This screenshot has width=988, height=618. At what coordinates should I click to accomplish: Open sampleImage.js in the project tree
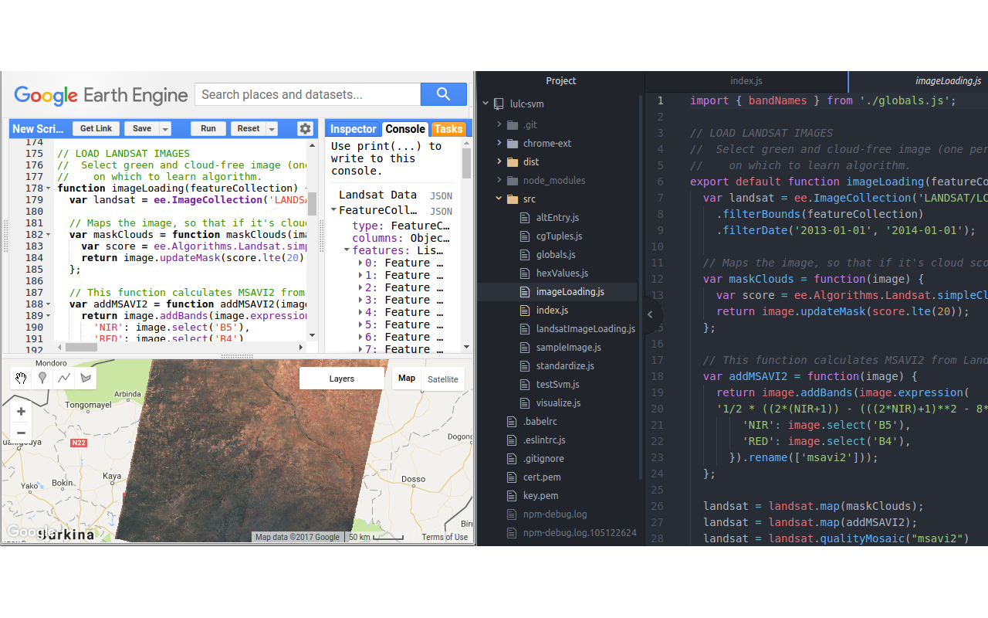click(x=568, y=348)
